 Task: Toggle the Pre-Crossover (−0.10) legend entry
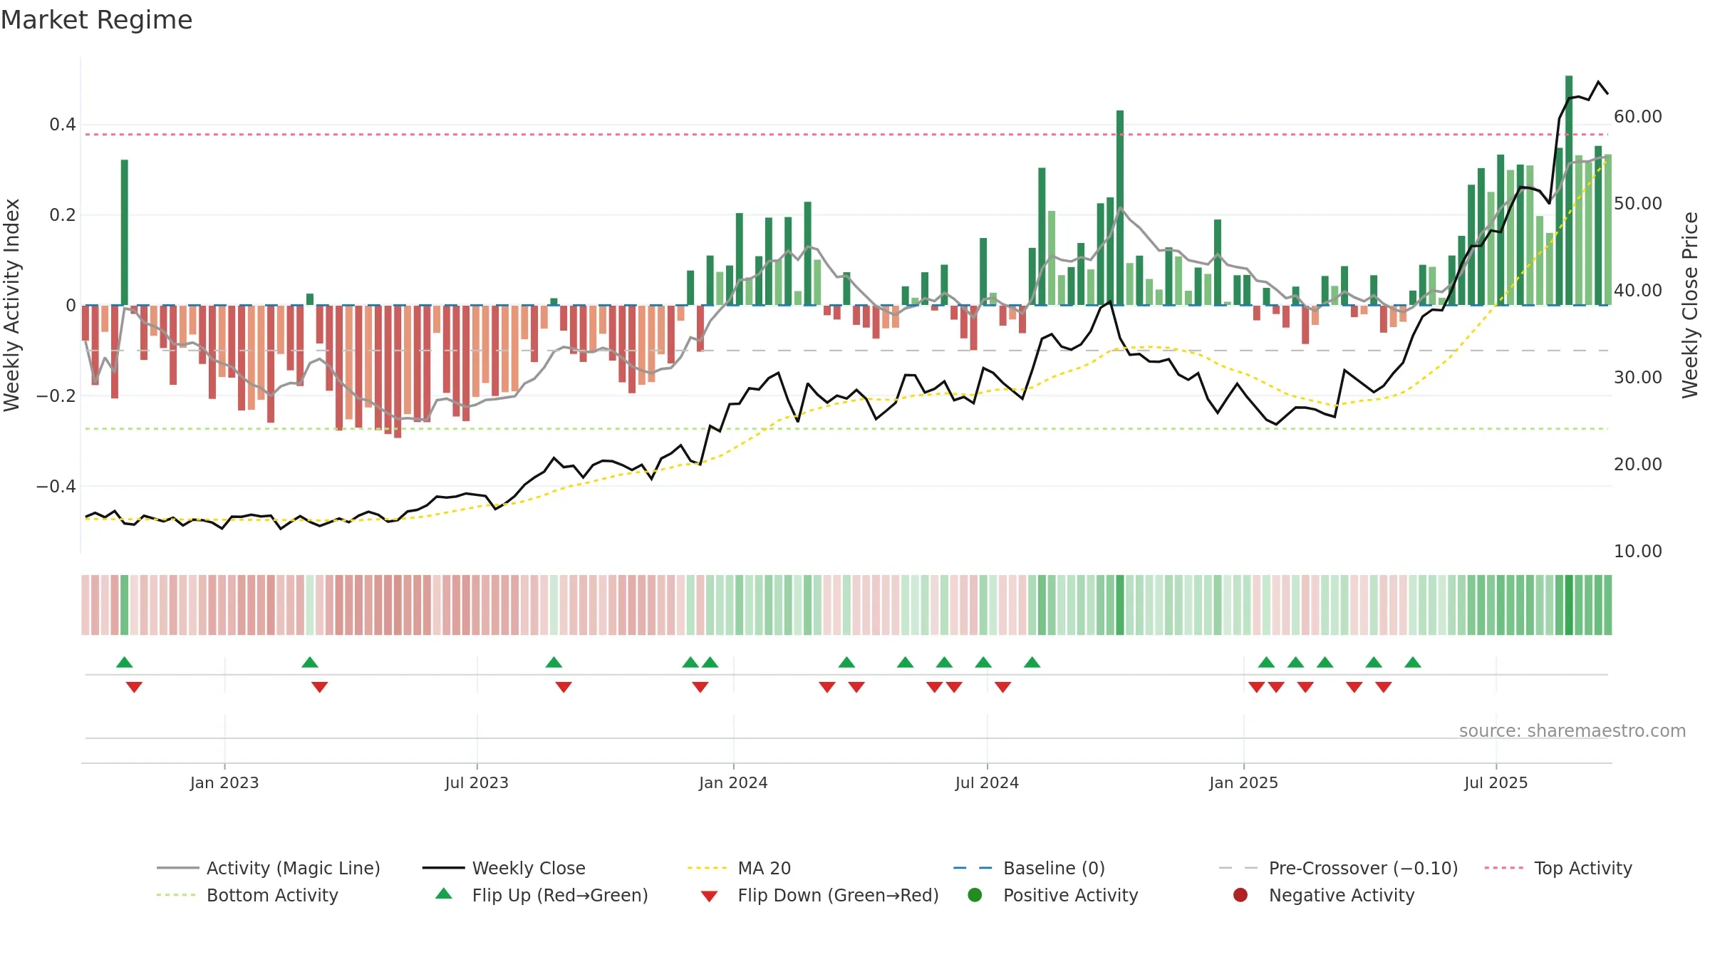point(1339,868)
